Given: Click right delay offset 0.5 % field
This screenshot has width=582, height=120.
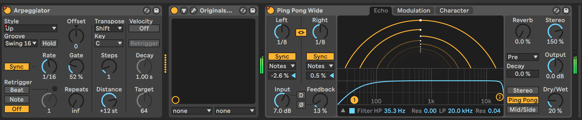Looking at the screenshot, I should 318,76.
